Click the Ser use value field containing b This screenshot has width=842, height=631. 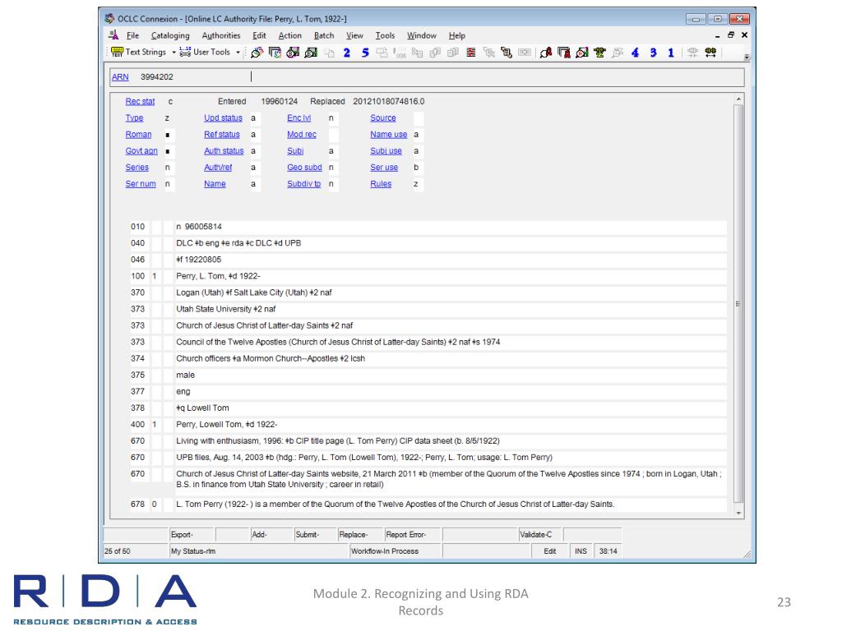pos(419,168)
